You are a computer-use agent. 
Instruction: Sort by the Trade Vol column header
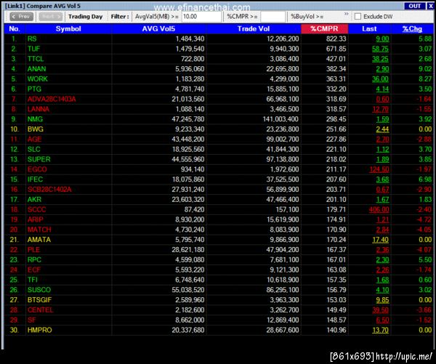click(254, 29)
